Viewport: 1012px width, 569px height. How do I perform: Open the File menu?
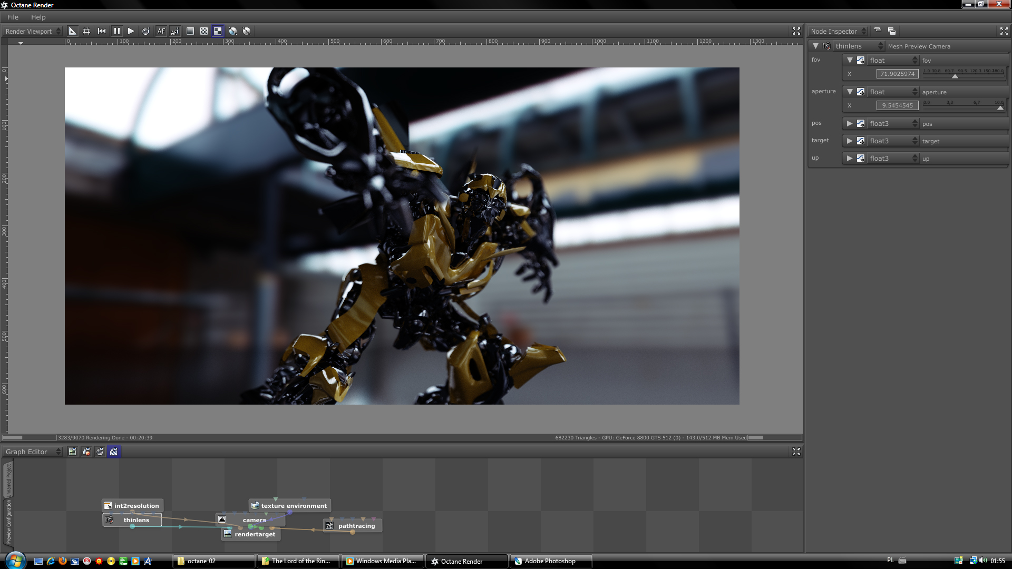pos(13,17)
